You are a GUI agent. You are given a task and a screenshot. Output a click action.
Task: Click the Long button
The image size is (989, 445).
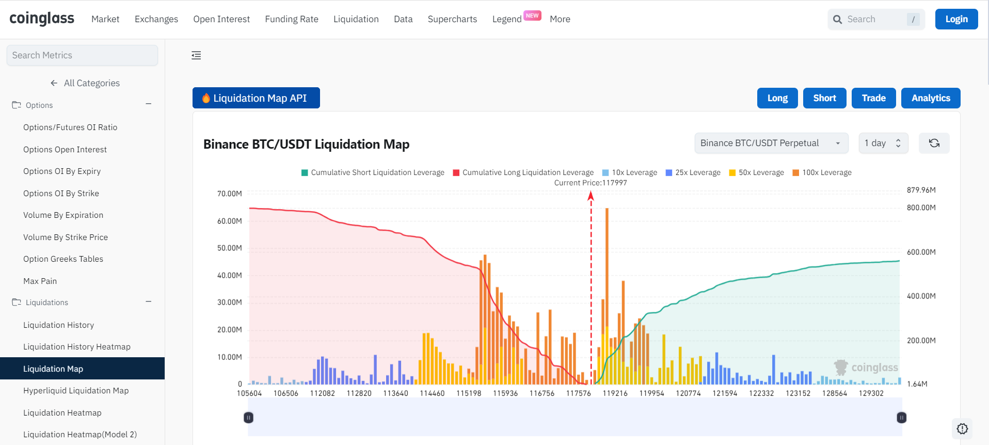coord(777,98)
